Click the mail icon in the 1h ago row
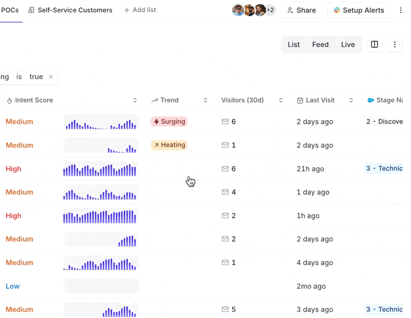This screenshot has height=318, width=411. coord(225,215)
